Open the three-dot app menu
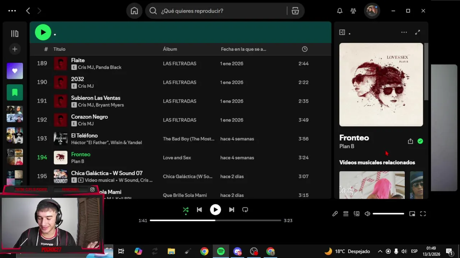 pos(12,11)
